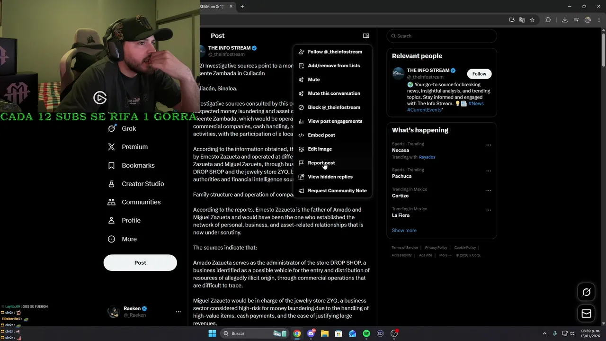Expand More links in footer
This screenshot has width=606, height=341.
point(445,255)
